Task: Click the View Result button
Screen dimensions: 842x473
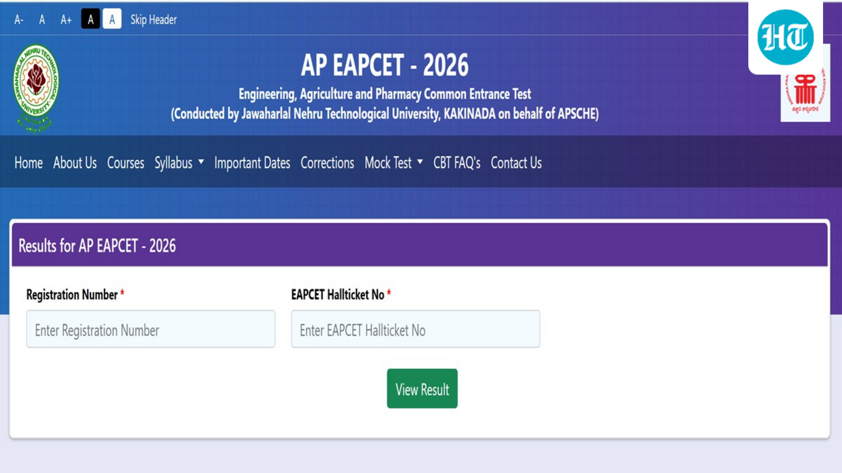Action: tap(422, 389)
